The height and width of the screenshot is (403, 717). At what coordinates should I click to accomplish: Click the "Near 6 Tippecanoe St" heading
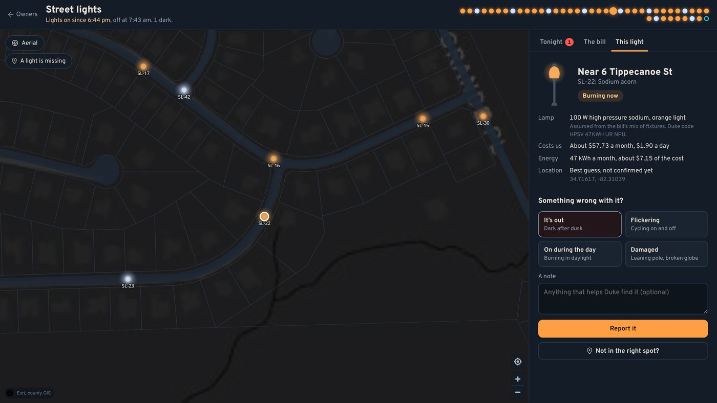point(625,72)
